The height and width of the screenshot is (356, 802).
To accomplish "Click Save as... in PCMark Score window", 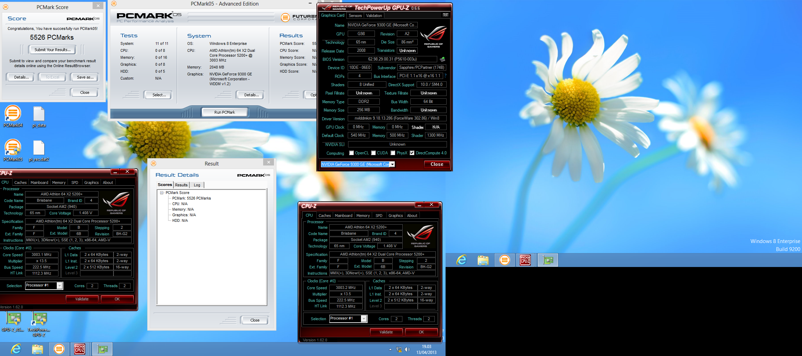I will pyautogui.click(x=85, y=77).
